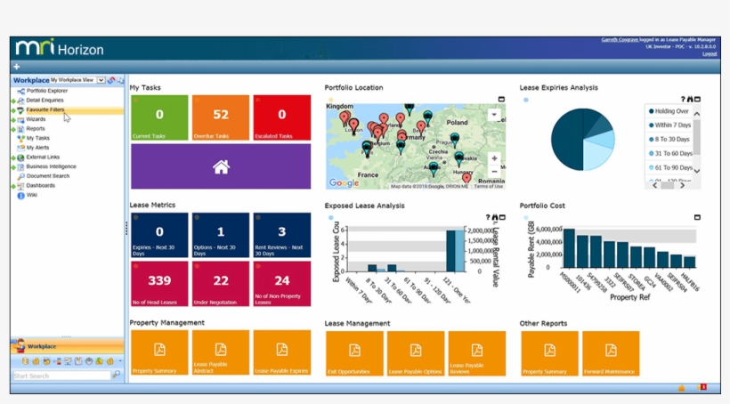Zoom in on the Portfolio Location map

coord(494,158)
